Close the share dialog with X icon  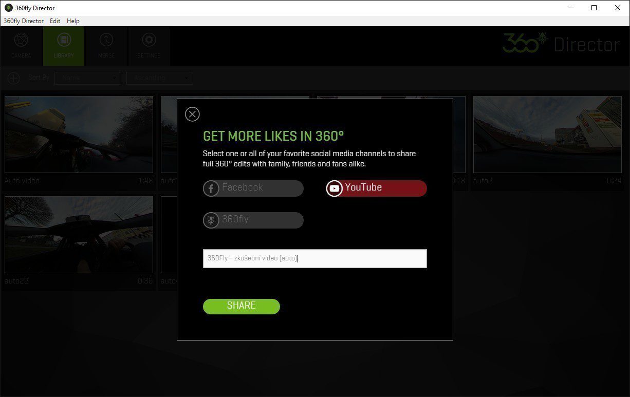click(192, 114)
